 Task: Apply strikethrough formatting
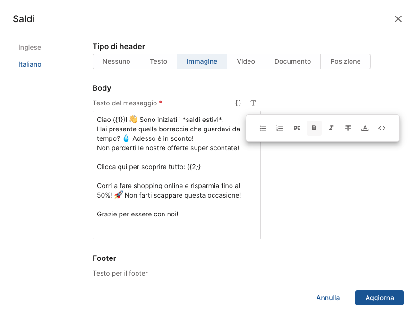click(x=348, y=128)
